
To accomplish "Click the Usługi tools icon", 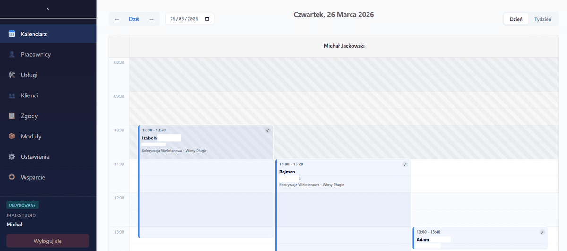I will point(12,75).
